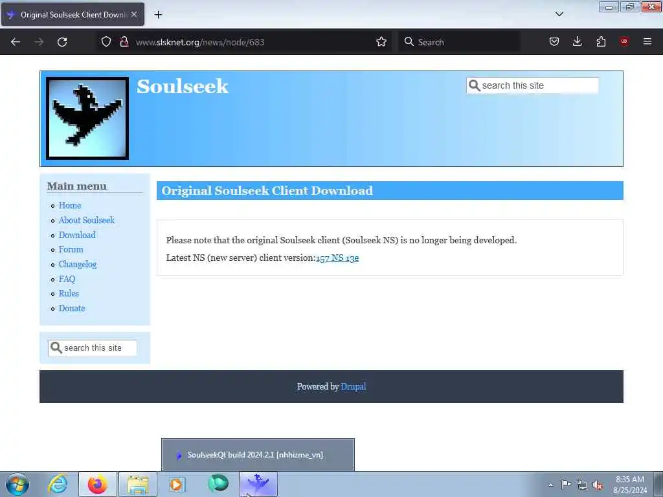Viewport: 663px width, 497px height.
Task: Show hidden system tray icons
Action: point(550,485)
